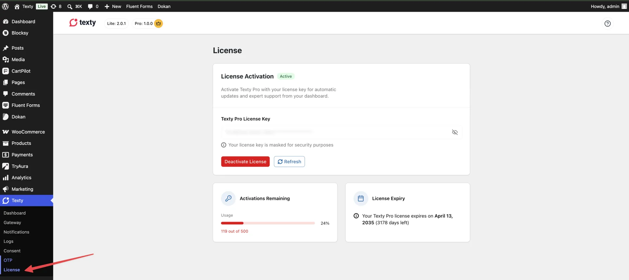Click the home icon for Texty site
The width and height of the screenshot is (629, 280).
pyautogui.click(x=17, y=6)
